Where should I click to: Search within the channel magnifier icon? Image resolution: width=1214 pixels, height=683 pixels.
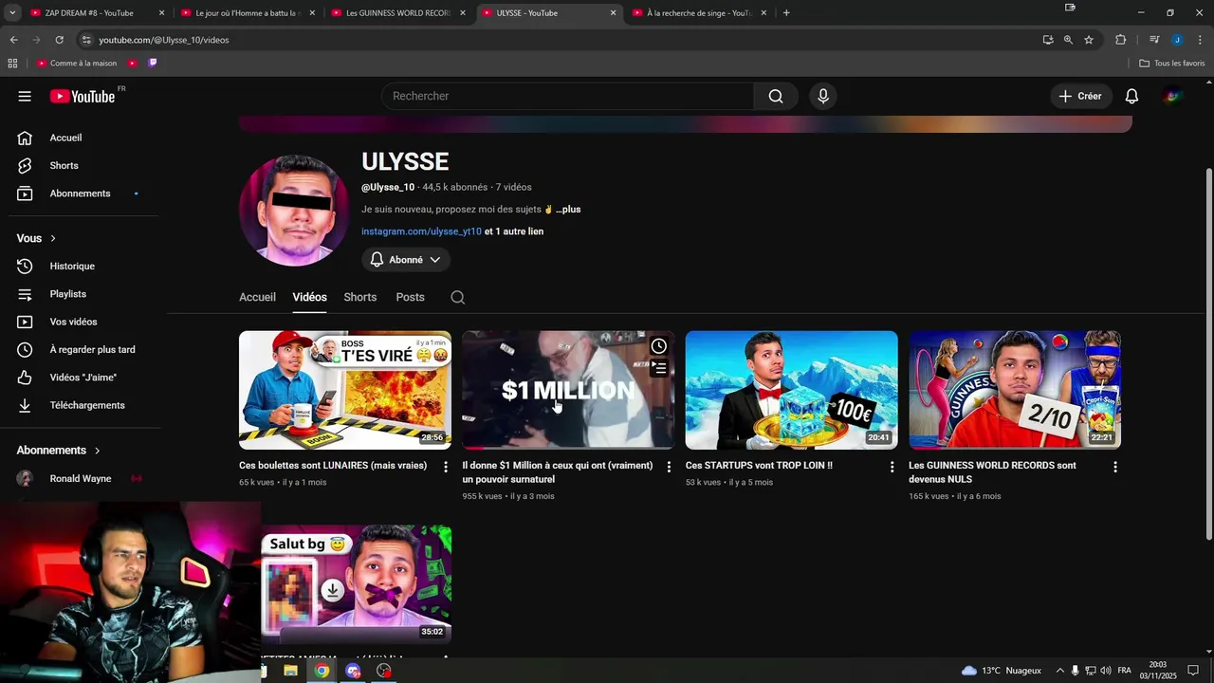coord(458,297)
